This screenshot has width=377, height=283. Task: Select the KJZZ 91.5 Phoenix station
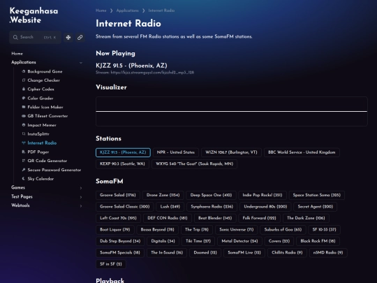tap(123, 152)
